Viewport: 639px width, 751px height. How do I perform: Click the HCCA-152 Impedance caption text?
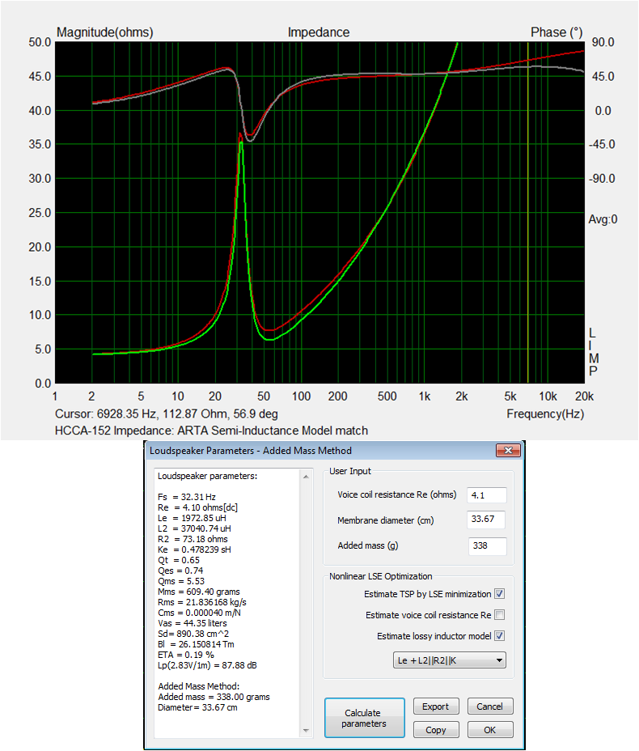coord(211,431)
